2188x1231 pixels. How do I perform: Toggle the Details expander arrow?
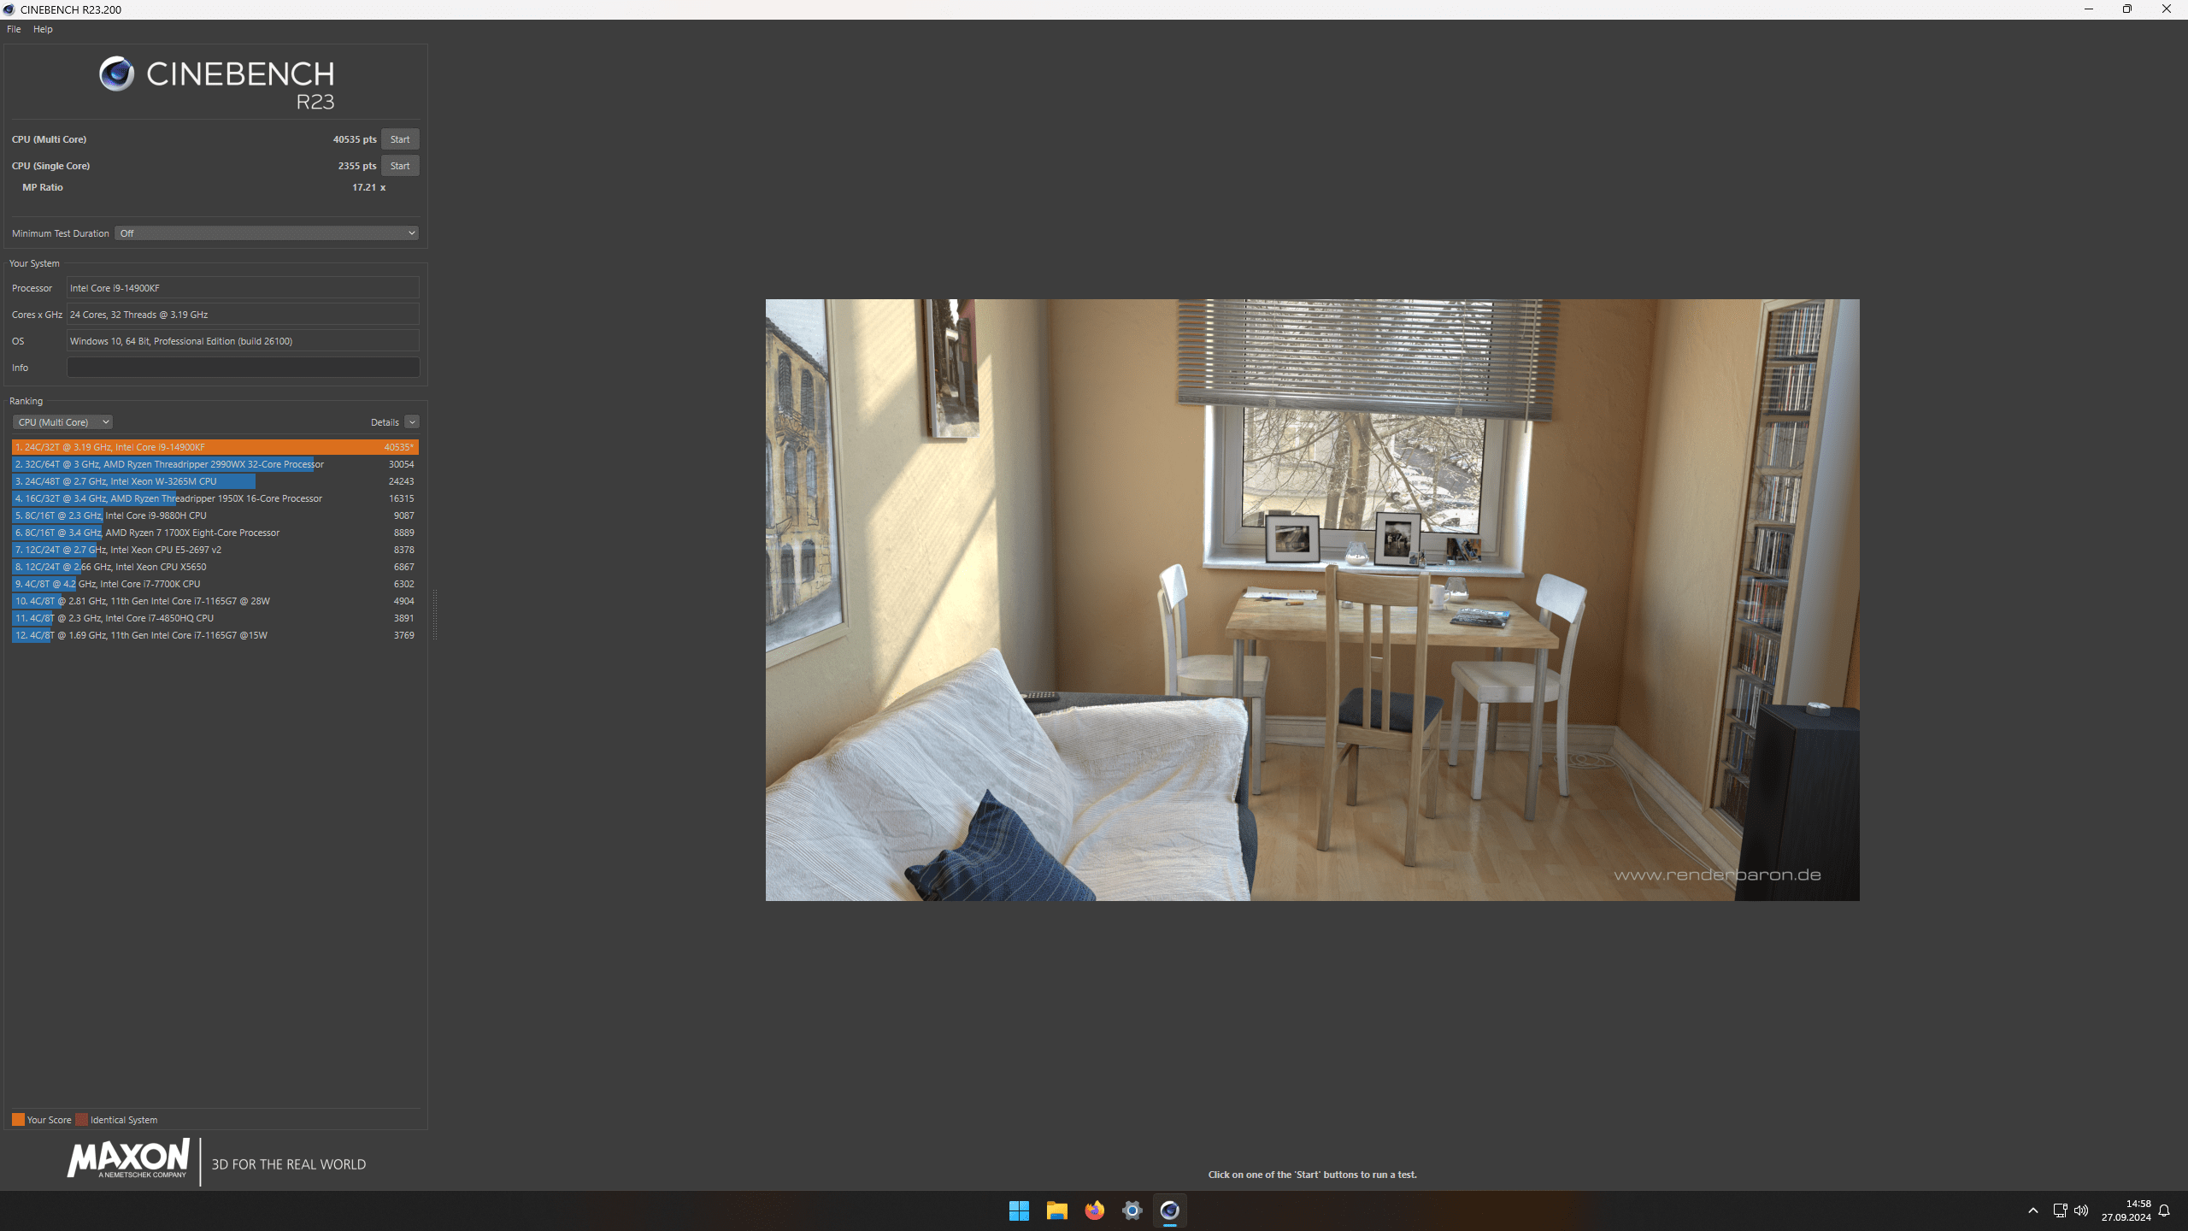click(x=412, y=422)
